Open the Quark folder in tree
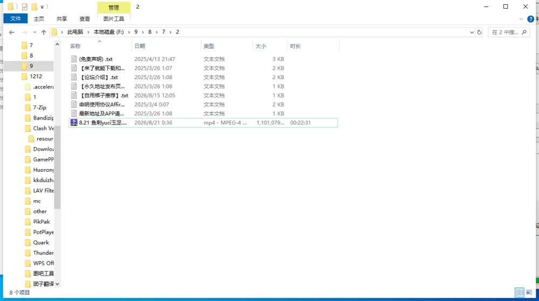This screenshot has height=301, width=539. pyautogui.click(x=41, y=242)
